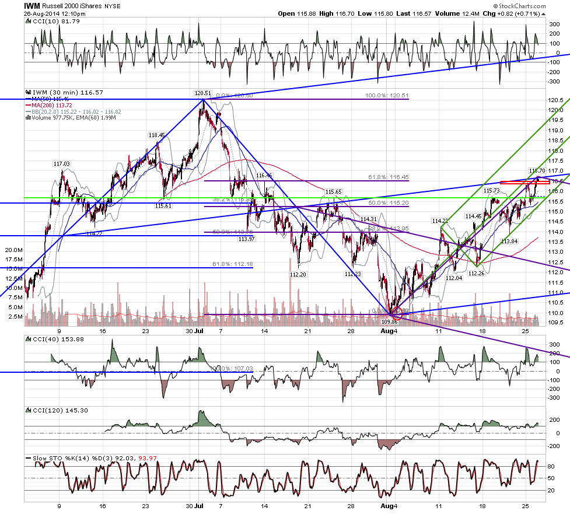
Task: Click the red circle marking the 109.86 low
Action: click(397, 313)
